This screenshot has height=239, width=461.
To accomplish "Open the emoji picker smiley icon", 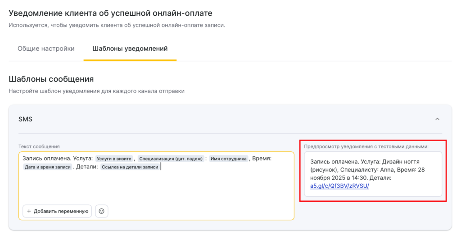I will tap(102, 211).
